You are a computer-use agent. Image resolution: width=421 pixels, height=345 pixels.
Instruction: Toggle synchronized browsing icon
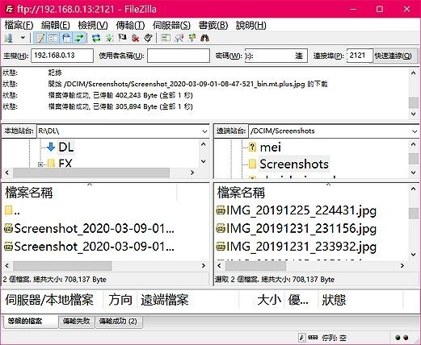[x=192, y=38]
